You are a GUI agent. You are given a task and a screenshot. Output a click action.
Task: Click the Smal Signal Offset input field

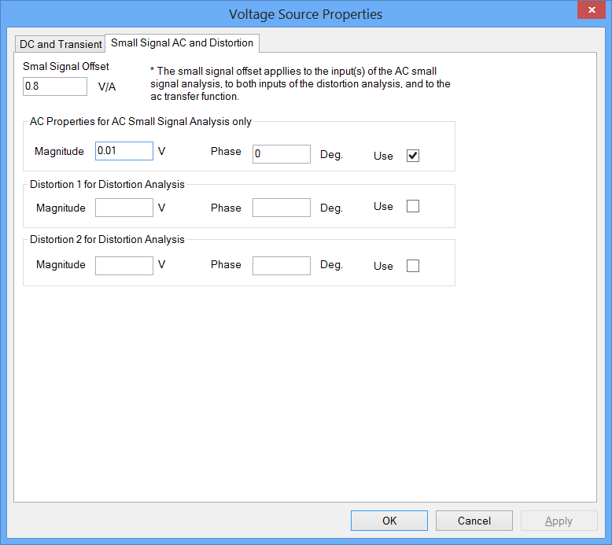coord(55,87)
